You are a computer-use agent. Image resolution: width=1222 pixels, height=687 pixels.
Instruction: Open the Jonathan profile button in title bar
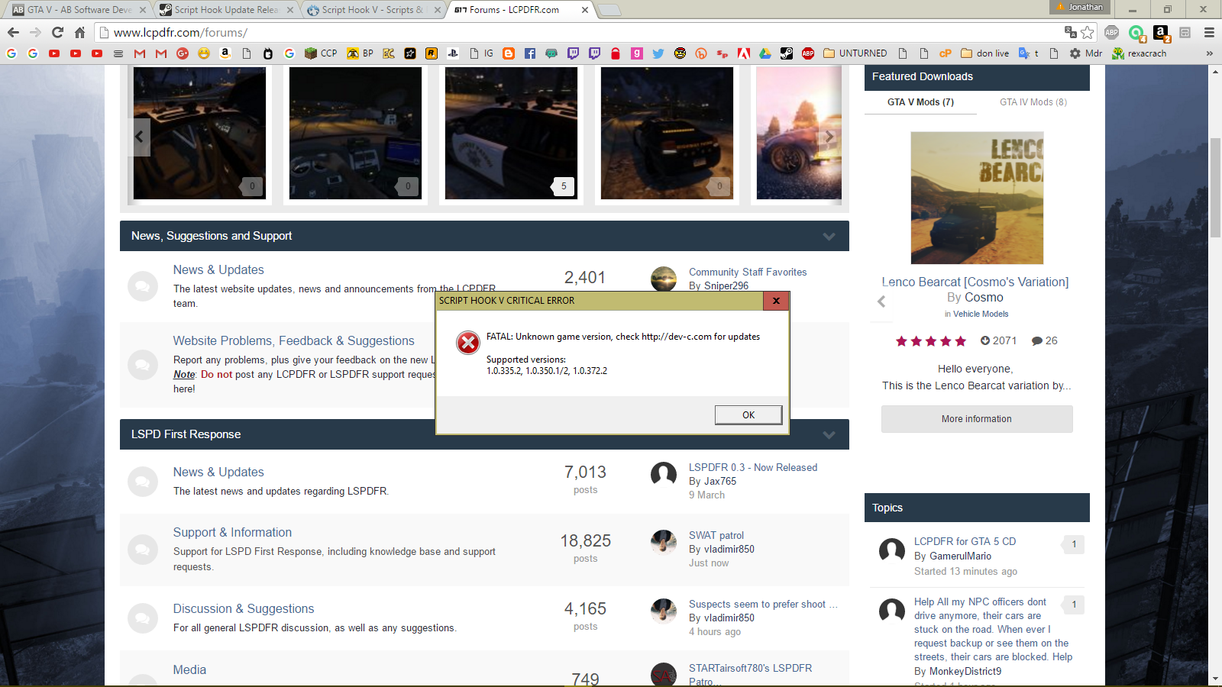click(1080, 7)
